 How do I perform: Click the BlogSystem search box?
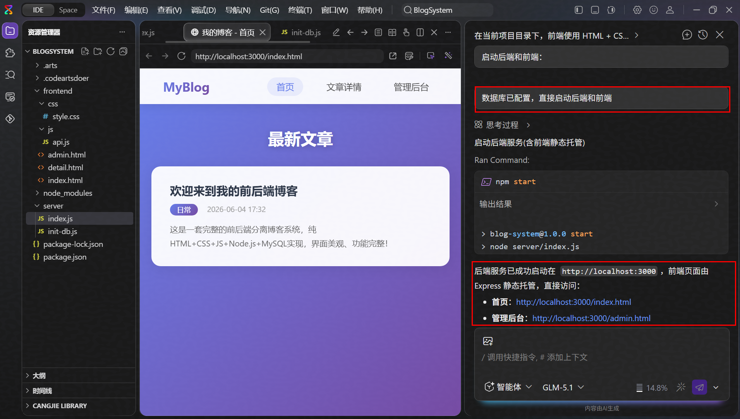click(447, 10)
